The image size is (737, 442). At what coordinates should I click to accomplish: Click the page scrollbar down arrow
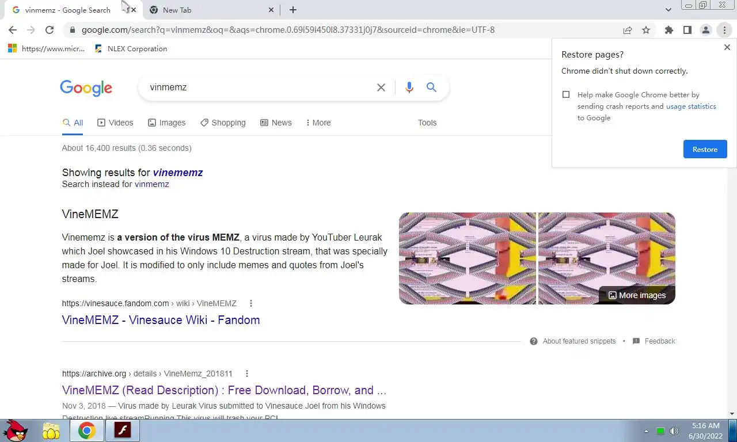coord(732,413)
